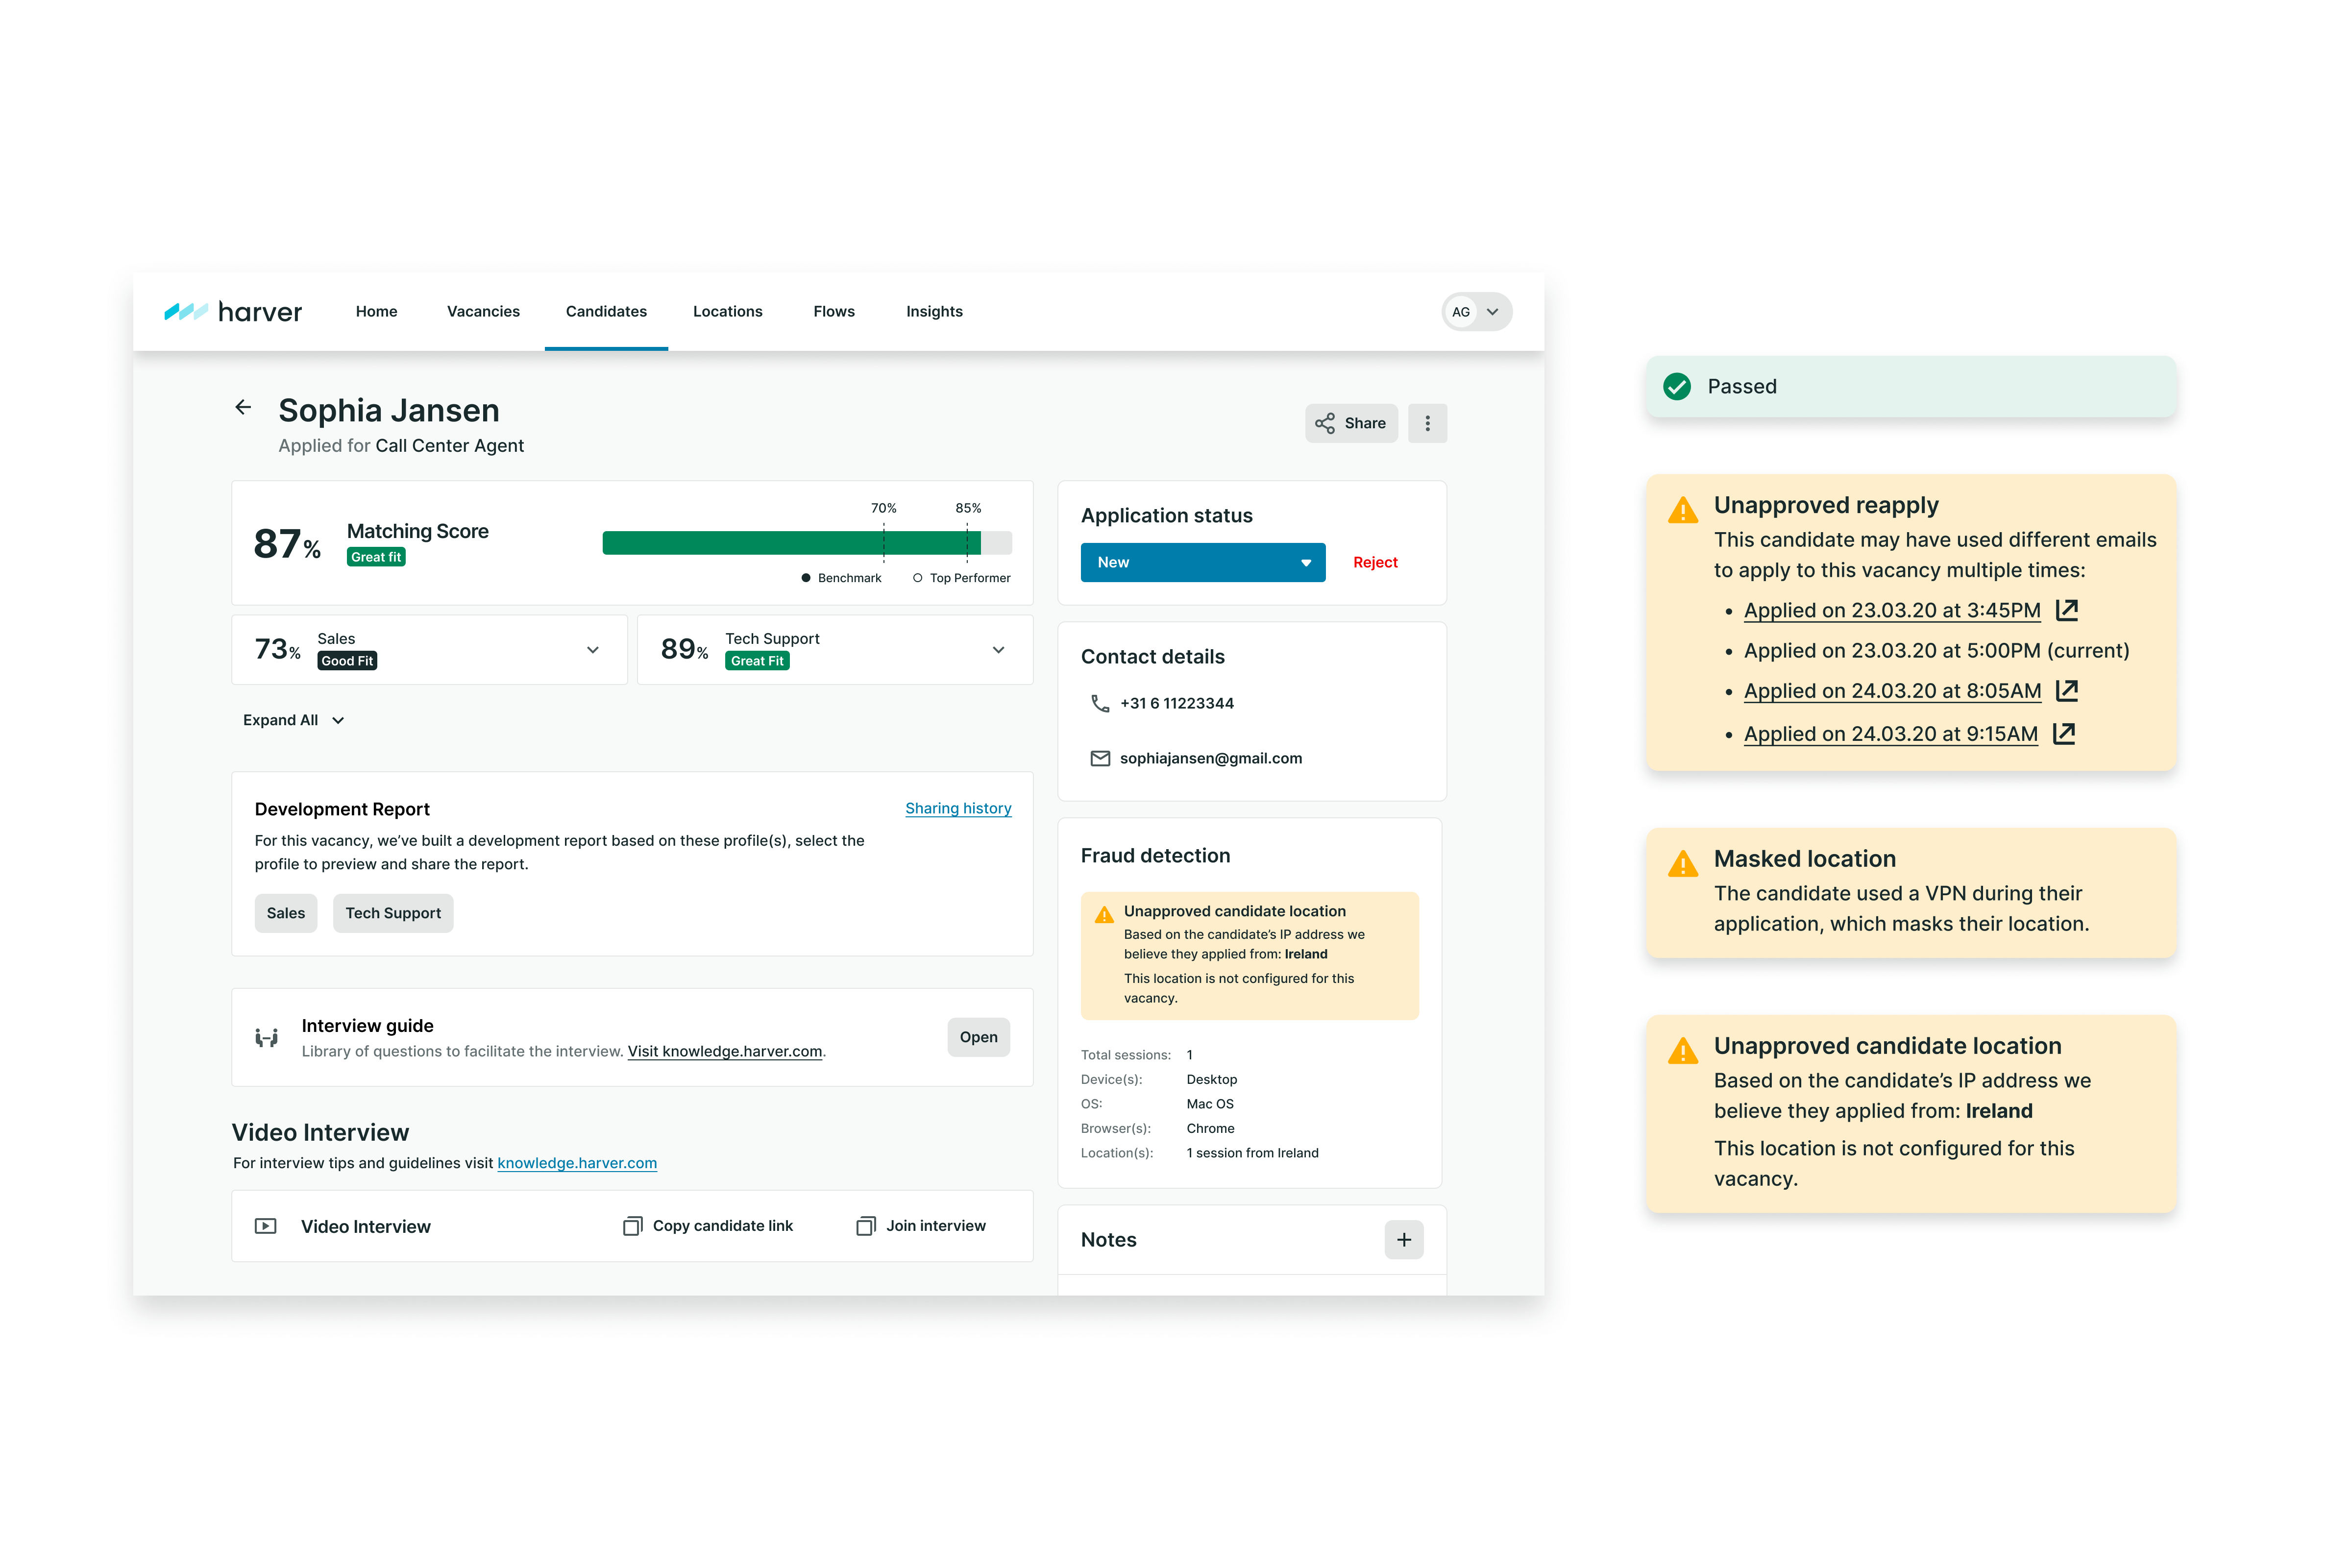
Task: Click the copy icon next to Join interview
Action: [x=865, y=1226]
